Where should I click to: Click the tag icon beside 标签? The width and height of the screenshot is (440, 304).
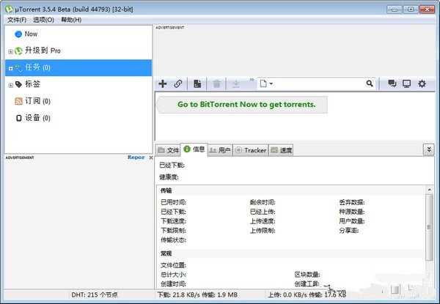(x=18, y=84)
